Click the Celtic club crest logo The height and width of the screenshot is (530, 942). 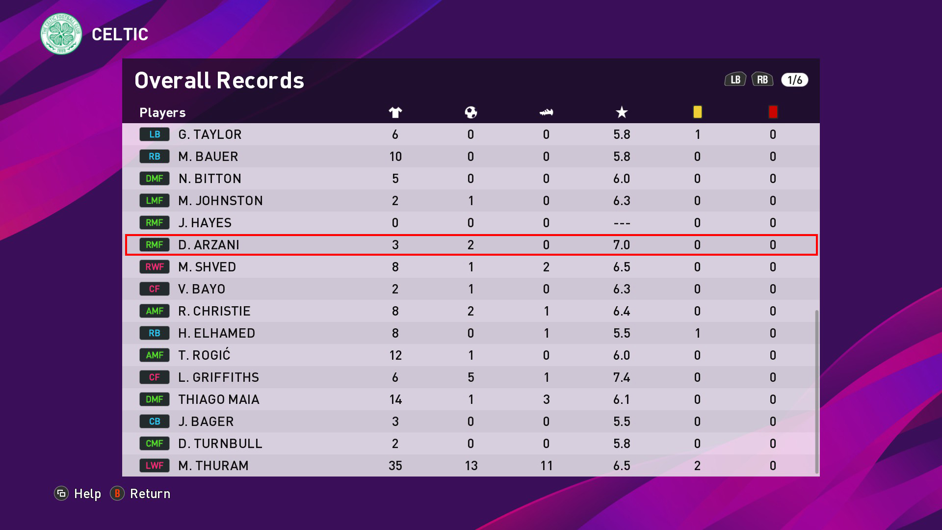click(x=61, y=34)
